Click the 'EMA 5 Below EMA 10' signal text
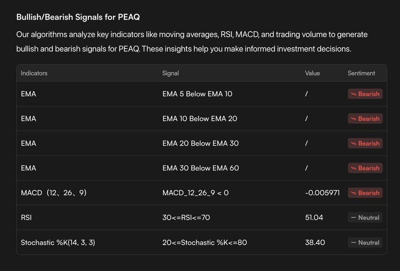This screenshot has height=271, width=400. click(x=197, y=94)
